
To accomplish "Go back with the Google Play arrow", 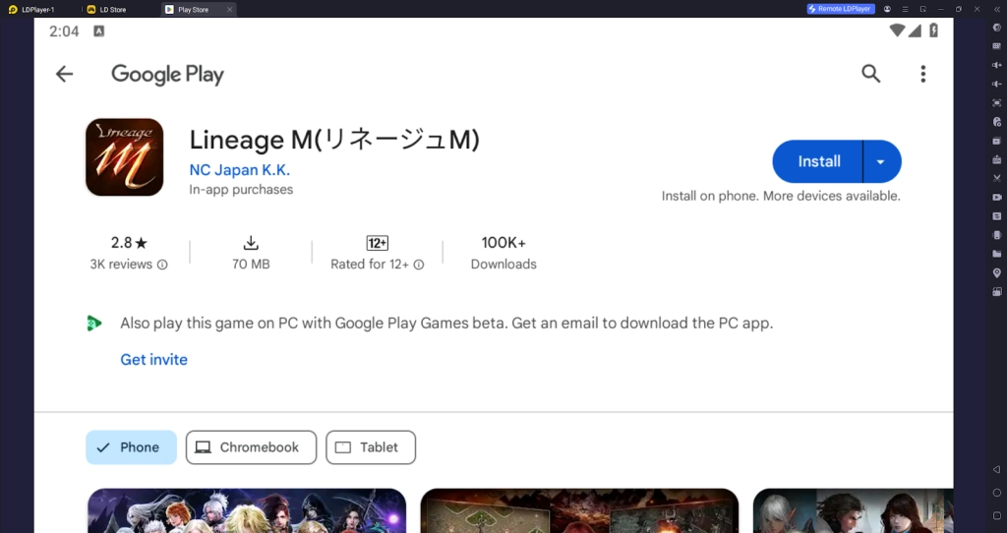I will pyautogui.click(x=64, y=74).
